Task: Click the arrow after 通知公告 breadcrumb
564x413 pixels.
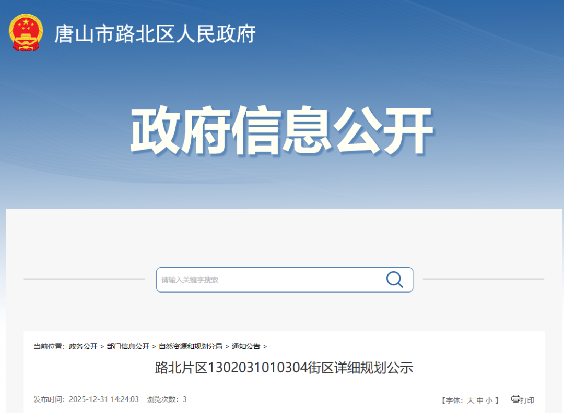Action: click(265, 346)
